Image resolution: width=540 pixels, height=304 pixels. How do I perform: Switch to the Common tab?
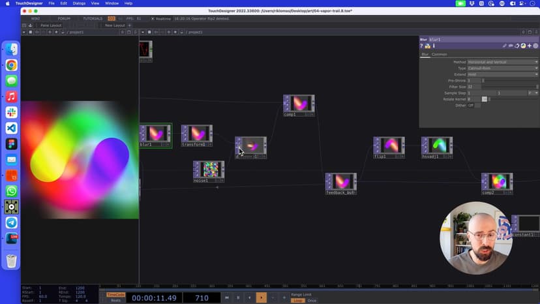[439, 54]
